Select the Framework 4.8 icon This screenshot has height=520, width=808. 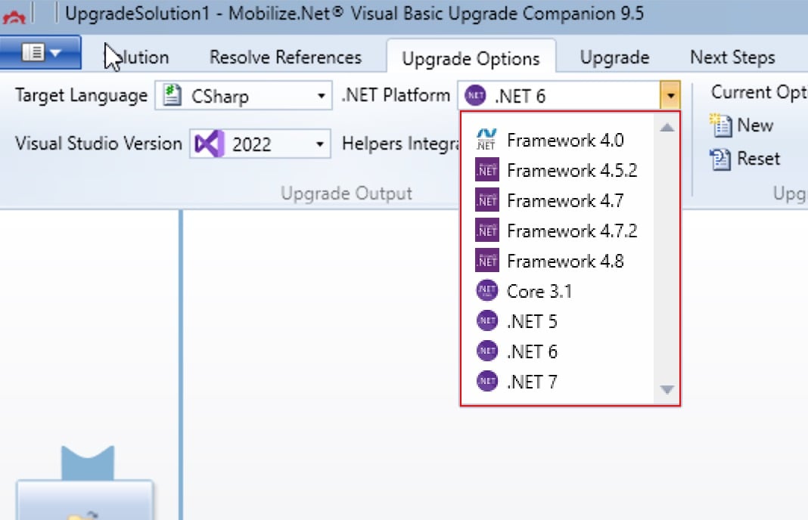point(487,260)
